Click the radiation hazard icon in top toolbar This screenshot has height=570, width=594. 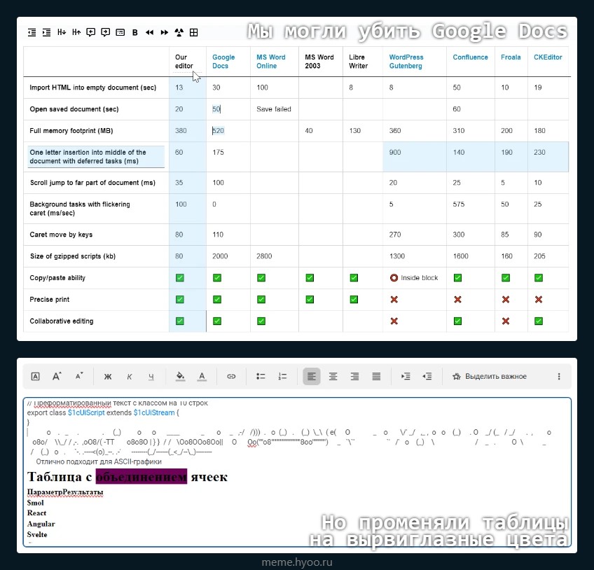coord(179,32)
